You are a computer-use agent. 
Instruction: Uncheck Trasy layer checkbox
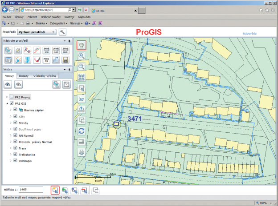point(16,148)
